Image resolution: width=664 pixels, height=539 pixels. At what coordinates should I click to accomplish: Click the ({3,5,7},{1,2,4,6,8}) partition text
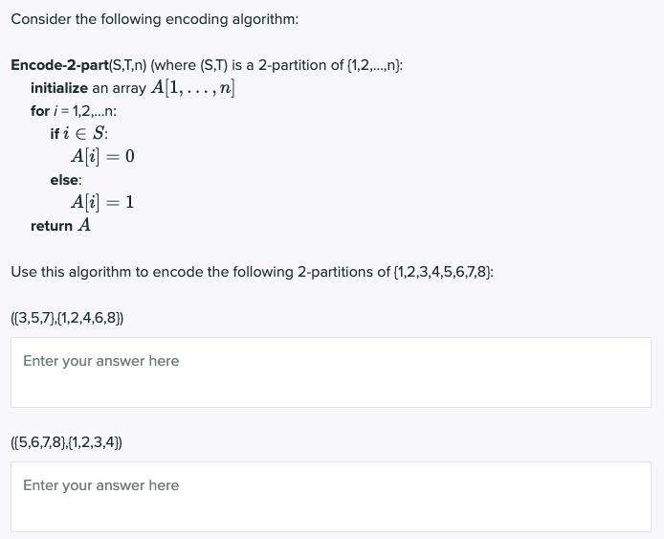pos(67,318)
